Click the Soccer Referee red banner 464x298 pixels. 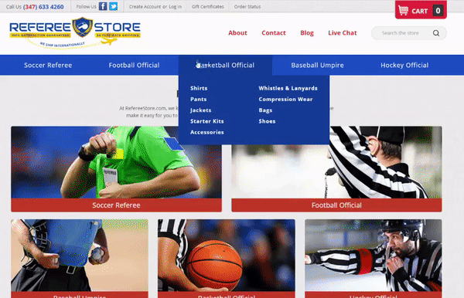[x=116, y=205]
